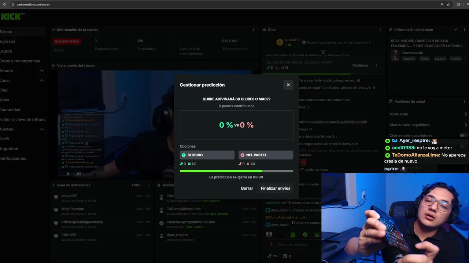Close the Gestionar predicción dialog
Viewport: 469px width, 263px height.
coord(288,85)
